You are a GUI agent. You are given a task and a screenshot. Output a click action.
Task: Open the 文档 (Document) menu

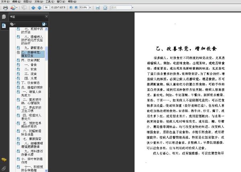(39, 2)
